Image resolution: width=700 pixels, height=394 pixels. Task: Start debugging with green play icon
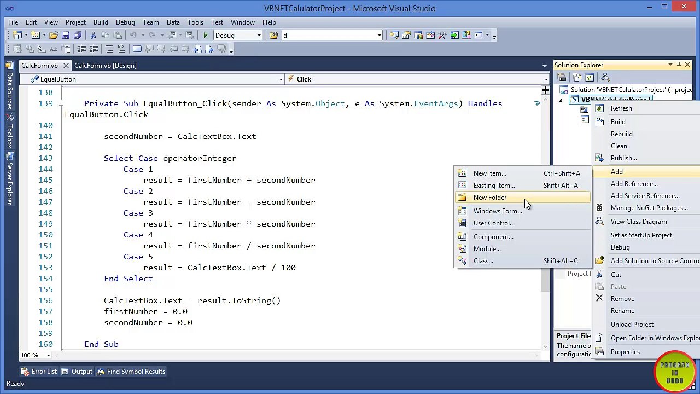(x=206, y=35)
